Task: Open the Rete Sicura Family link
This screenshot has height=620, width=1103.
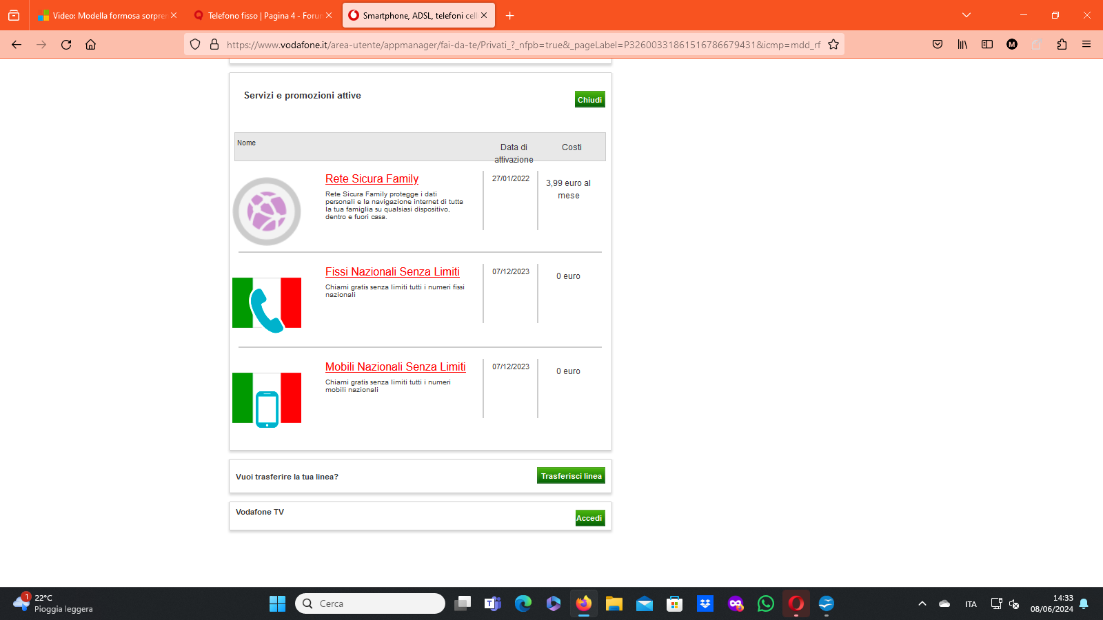Action: point(372,179)
